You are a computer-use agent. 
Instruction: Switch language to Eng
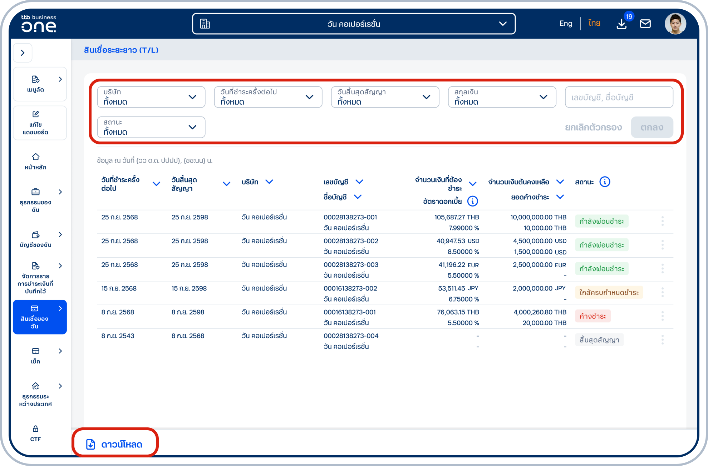(x=565, y=24)
